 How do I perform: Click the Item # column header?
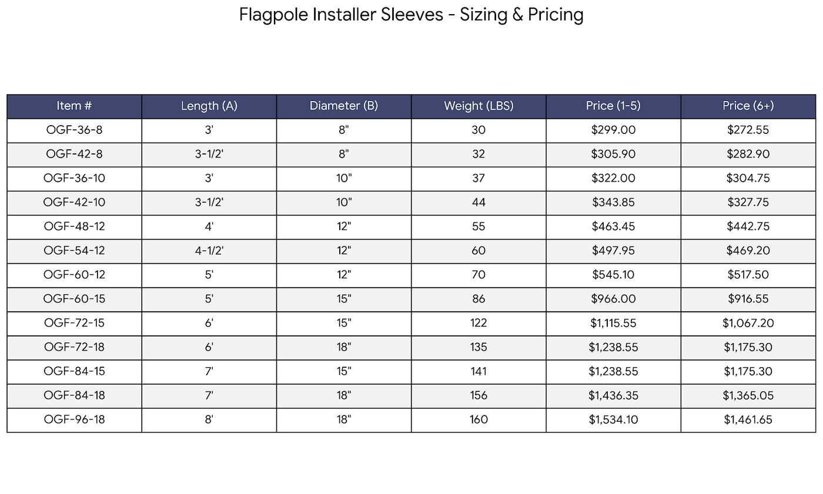coord(74,106)
